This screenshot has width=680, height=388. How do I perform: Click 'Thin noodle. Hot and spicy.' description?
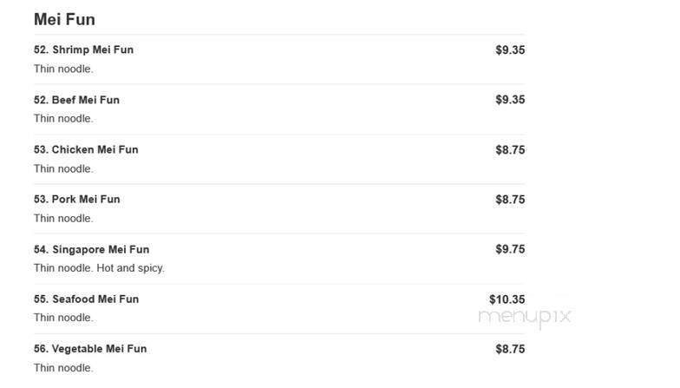tap(99, 268)
